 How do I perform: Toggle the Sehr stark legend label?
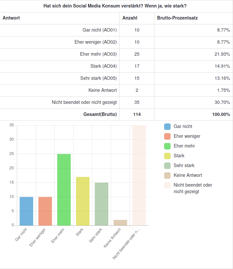184,165
